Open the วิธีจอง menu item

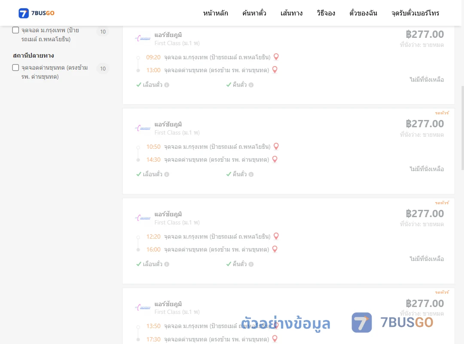point(326,13)
